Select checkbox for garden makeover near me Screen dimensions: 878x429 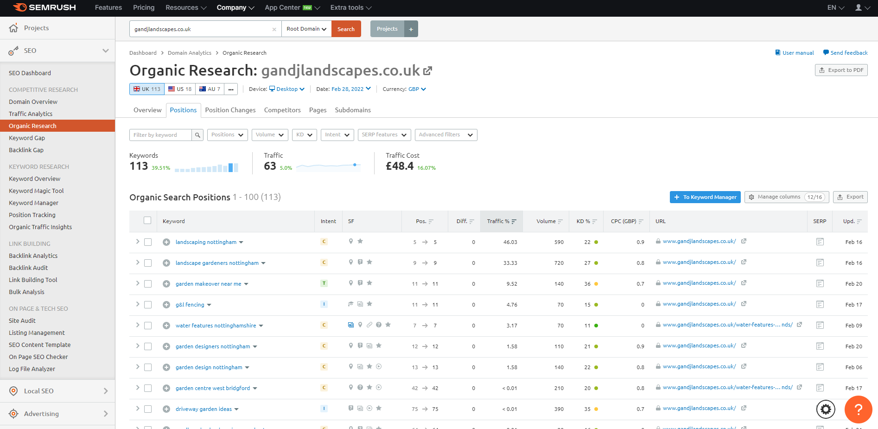point(148,283)
